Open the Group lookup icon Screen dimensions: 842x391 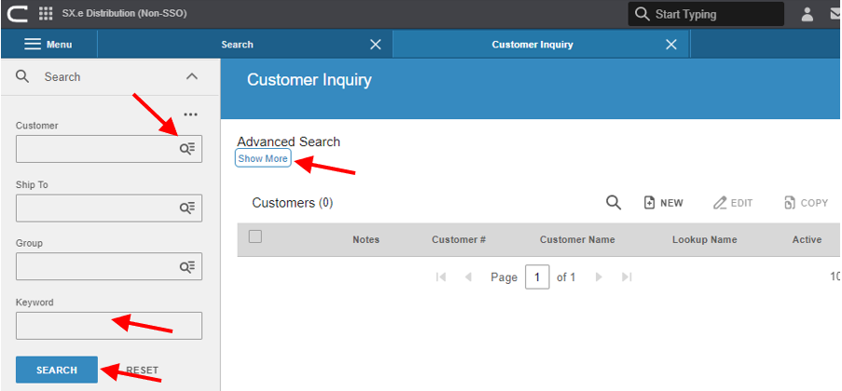[186, 266]
